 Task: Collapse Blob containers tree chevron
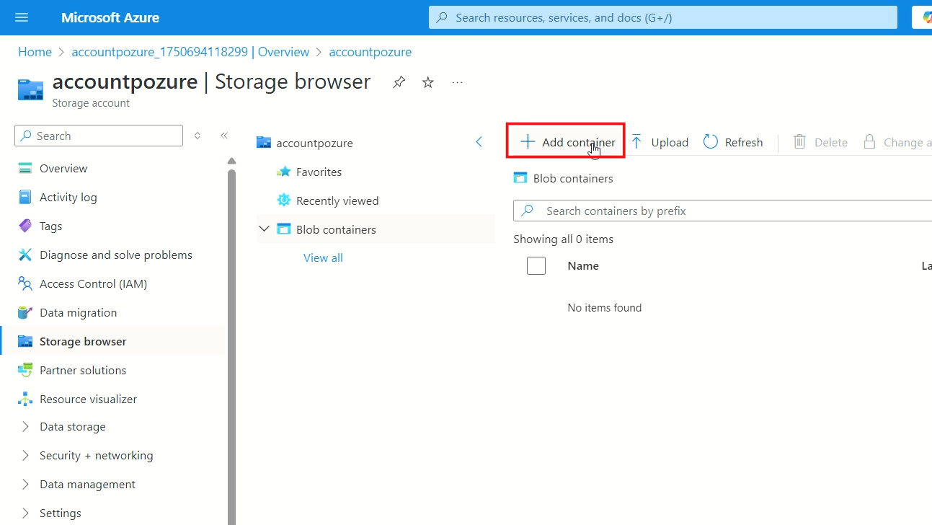[x=264, y=229]
